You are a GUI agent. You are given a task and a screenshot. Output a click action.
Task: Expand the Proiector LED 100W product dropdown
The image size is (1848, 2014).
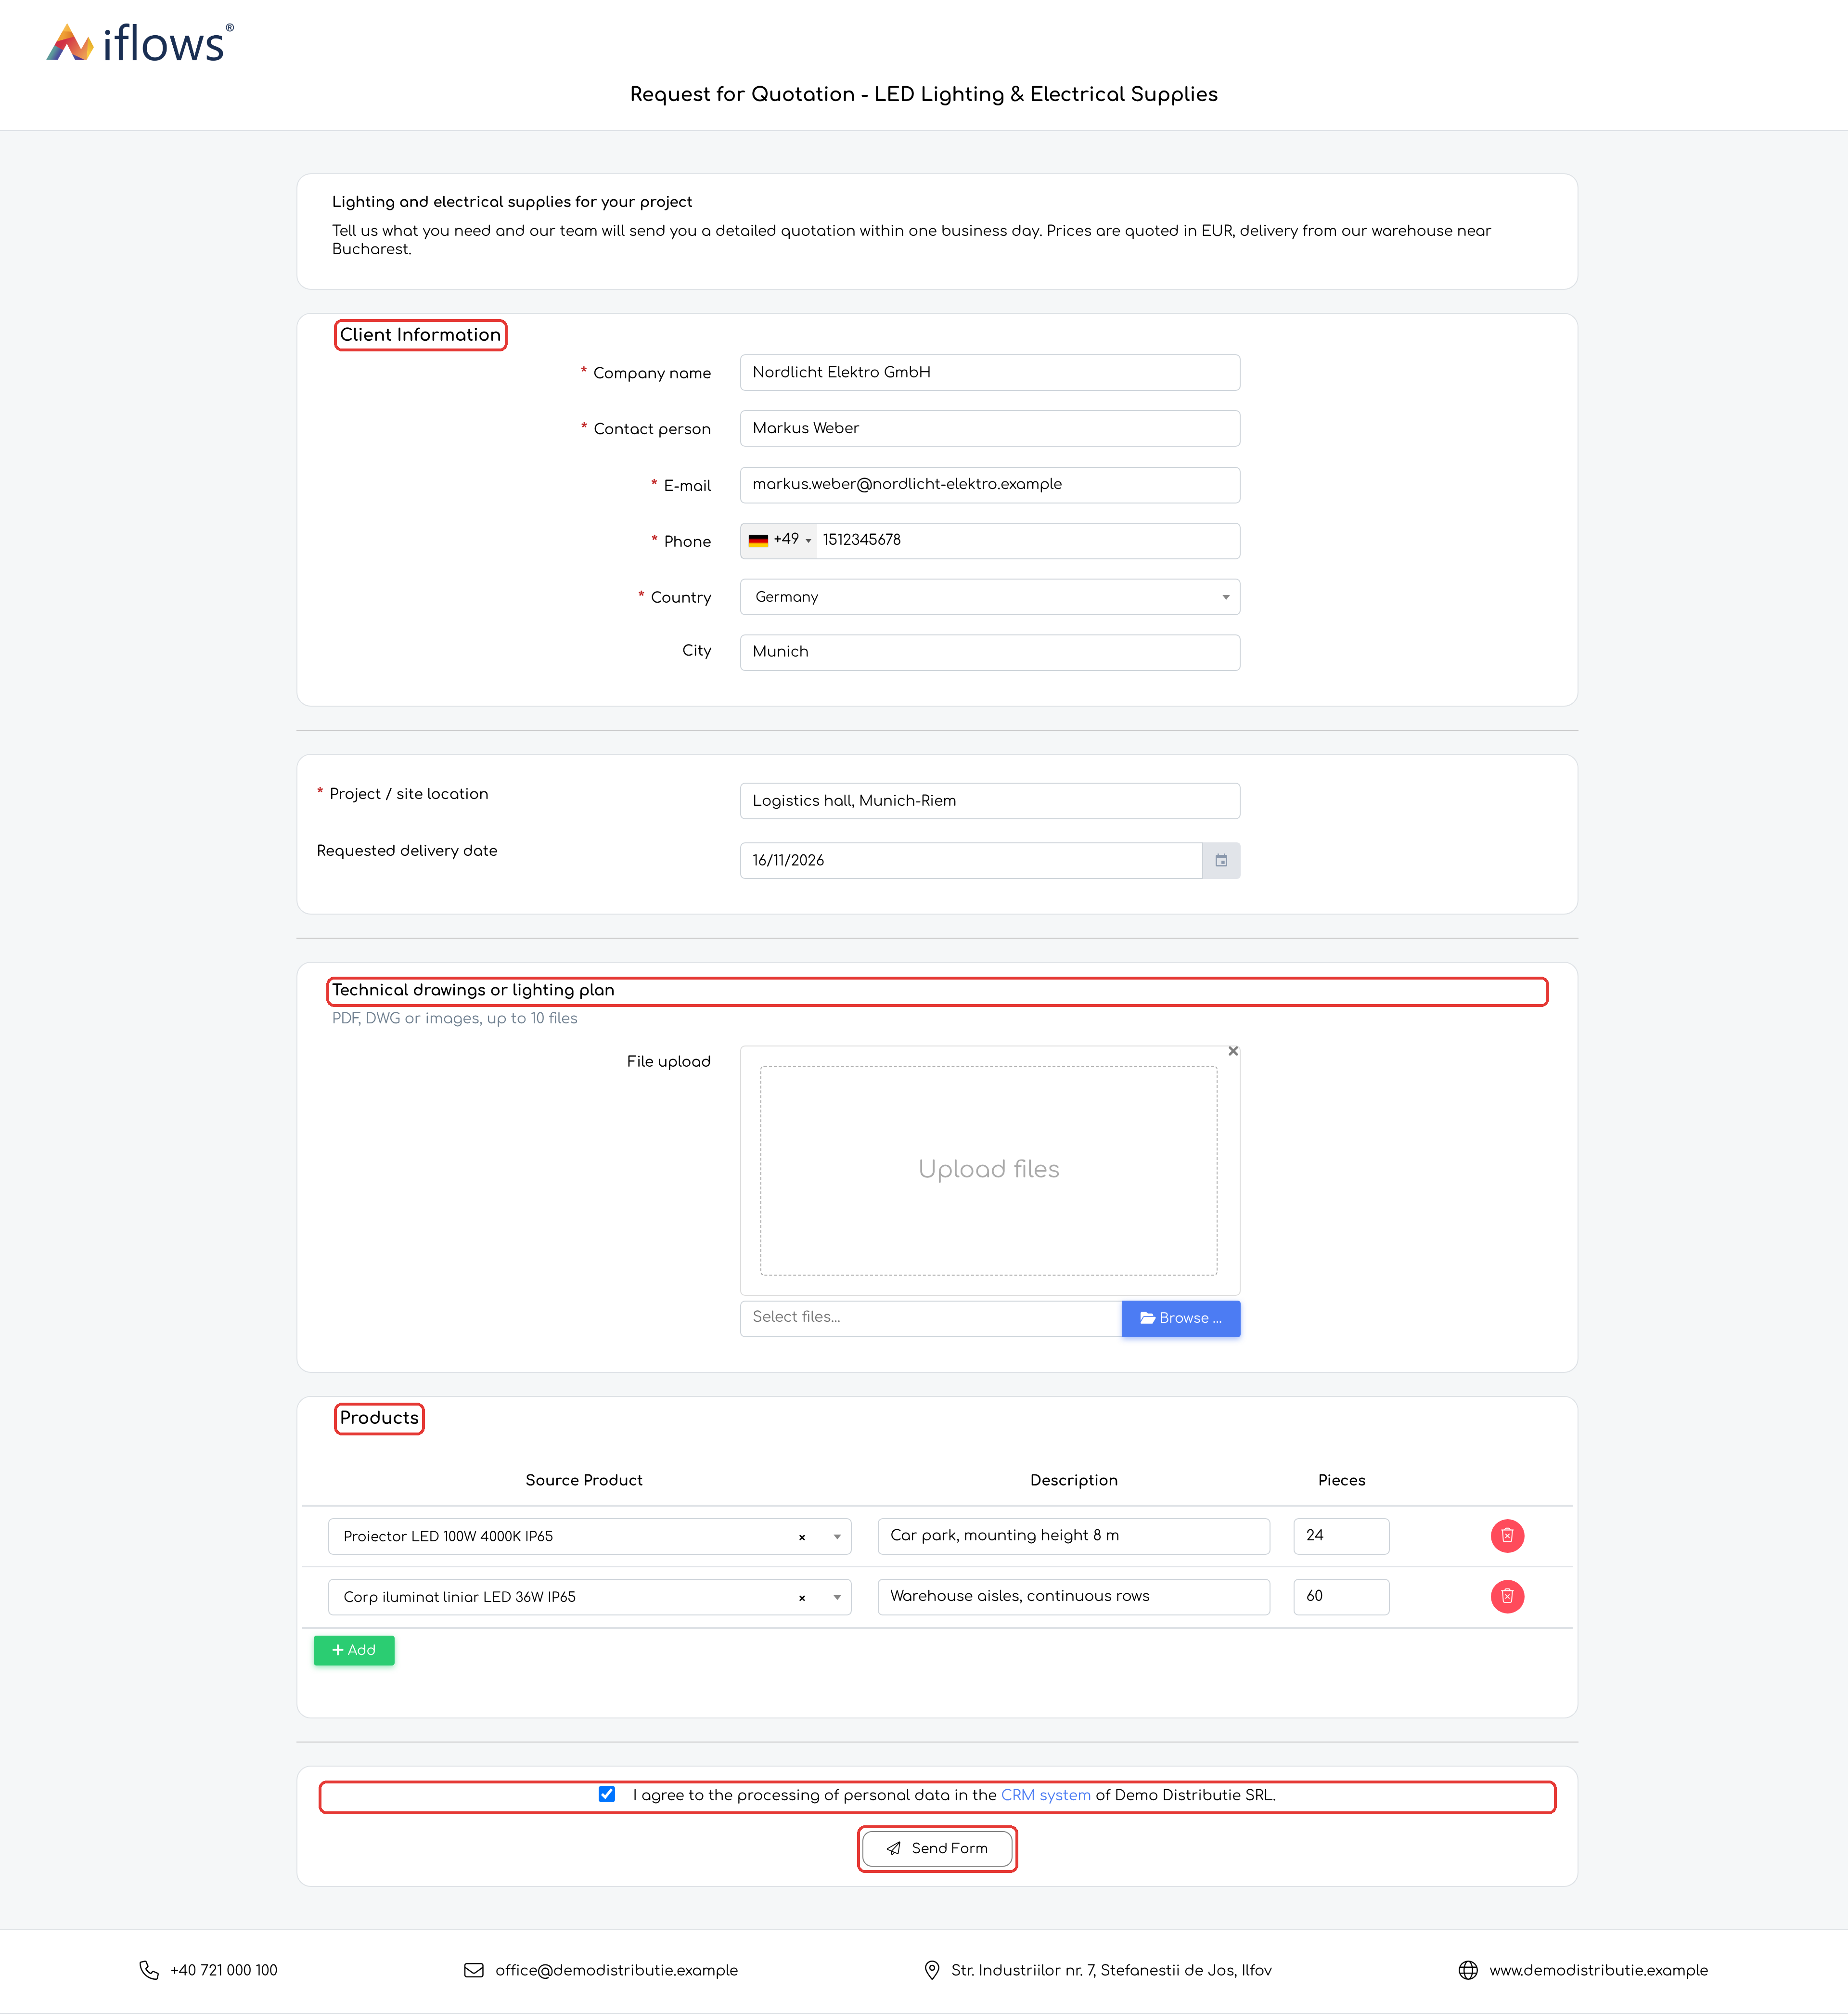(x=837, y=1537)
